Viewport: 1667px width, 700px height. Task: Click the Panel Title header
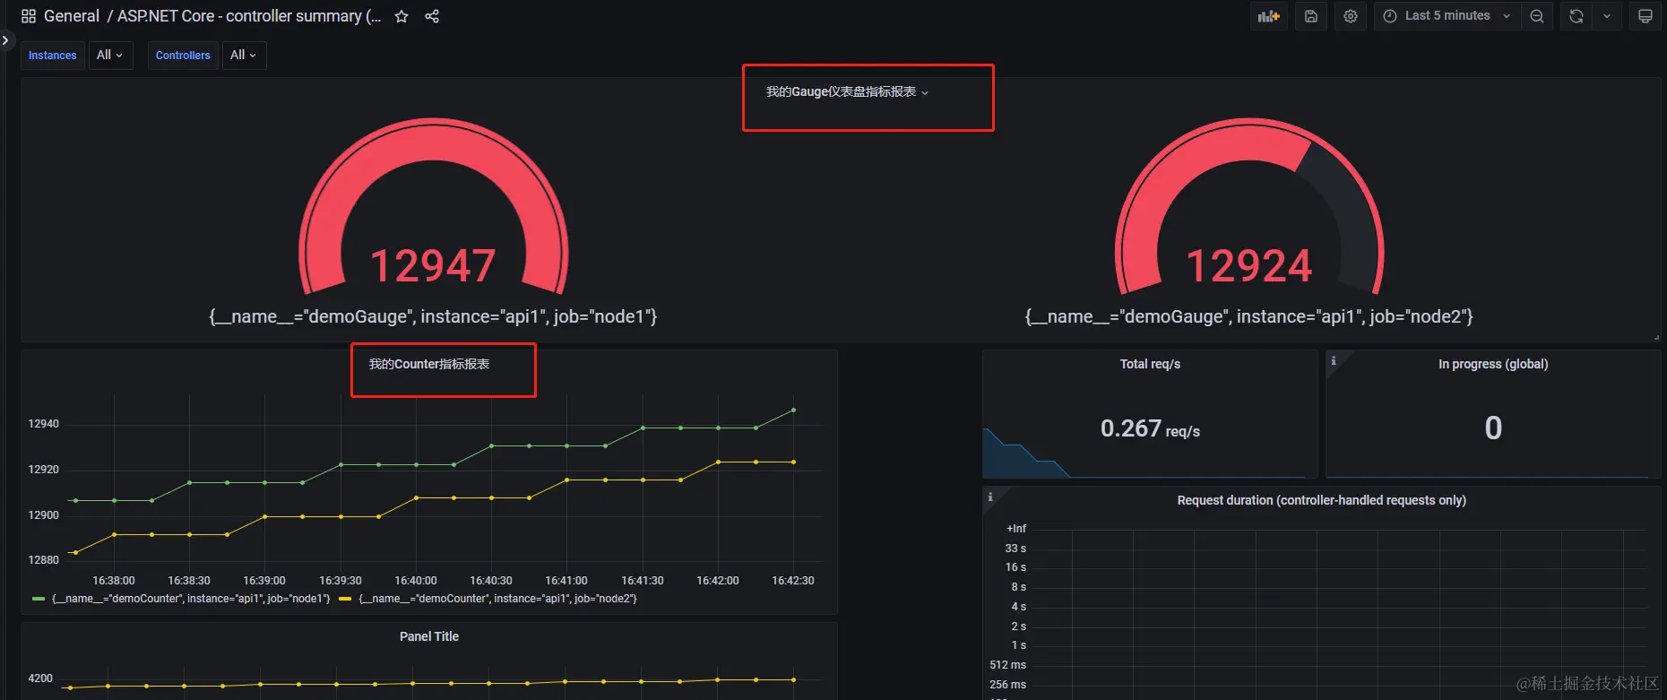coord(429,636)
